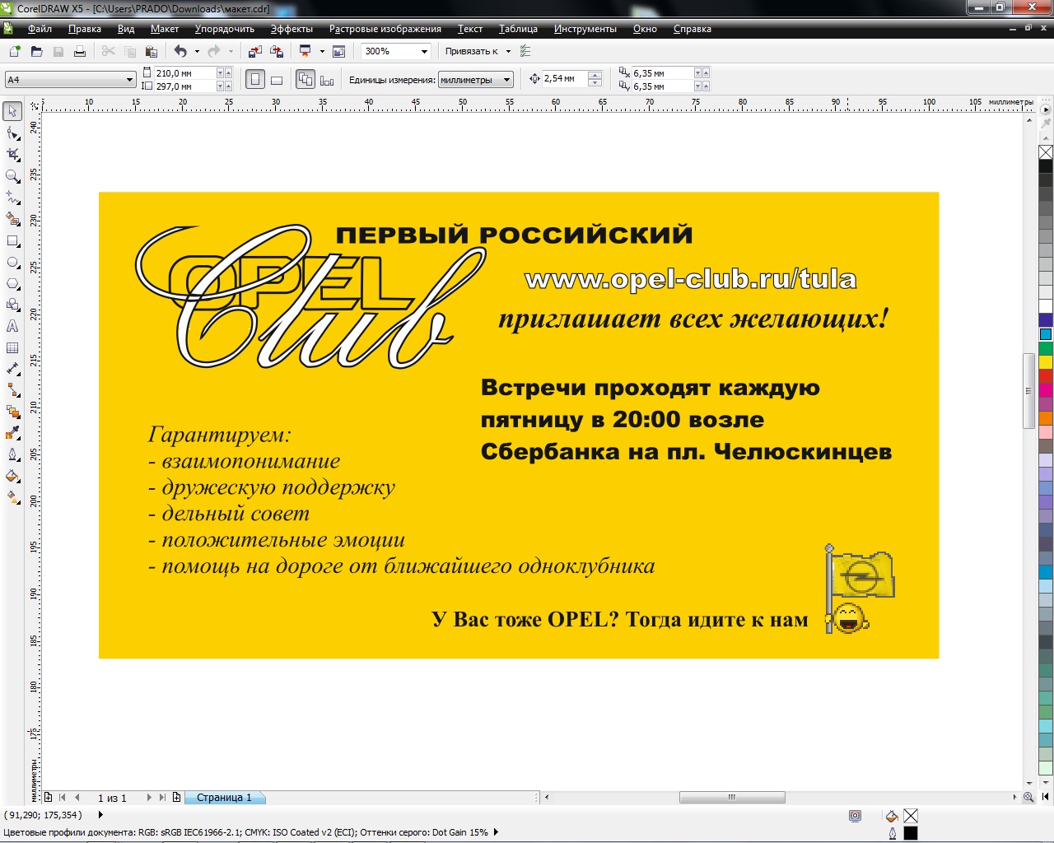Click the Paste icon
This screenshot has height=843, width=1054.
[152, 51]
